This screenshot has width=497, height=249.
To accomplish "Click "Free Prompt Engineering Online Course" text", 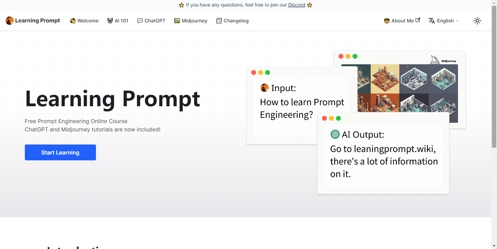I will (x=76, y=121).
